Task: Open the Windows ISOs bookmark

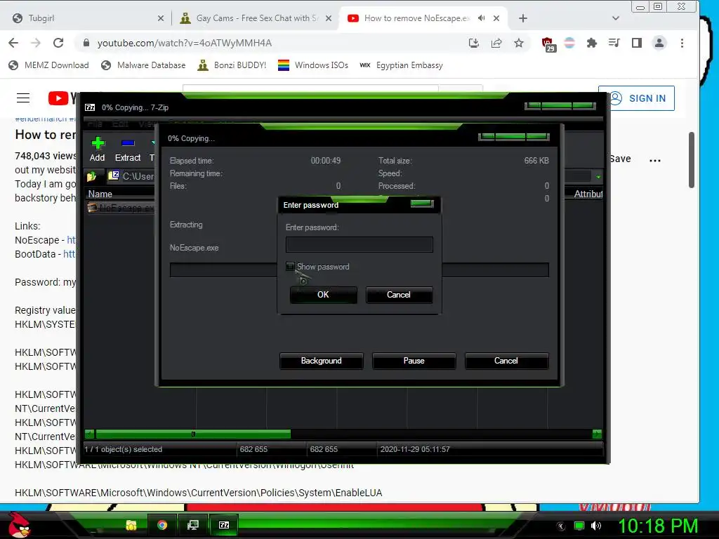Action: click(x=312, y=65)
